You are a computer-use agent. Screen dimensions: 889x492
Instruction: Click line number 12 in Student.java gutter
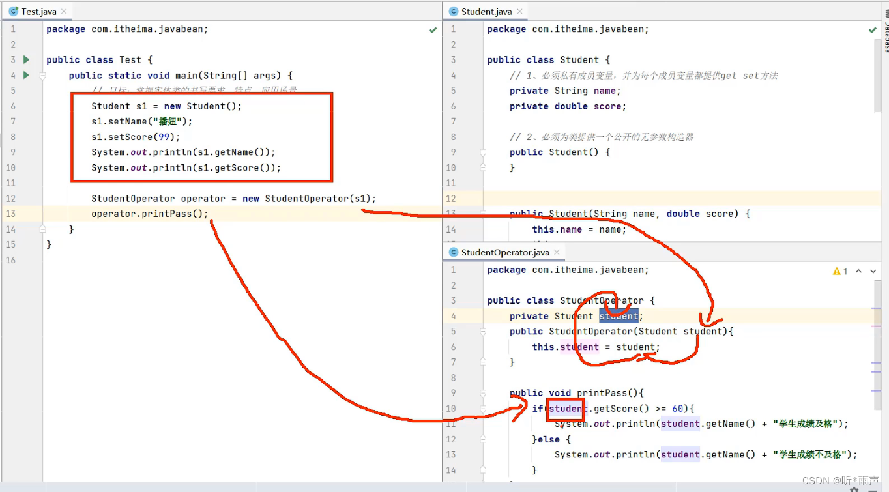click(x=451, y=199)
